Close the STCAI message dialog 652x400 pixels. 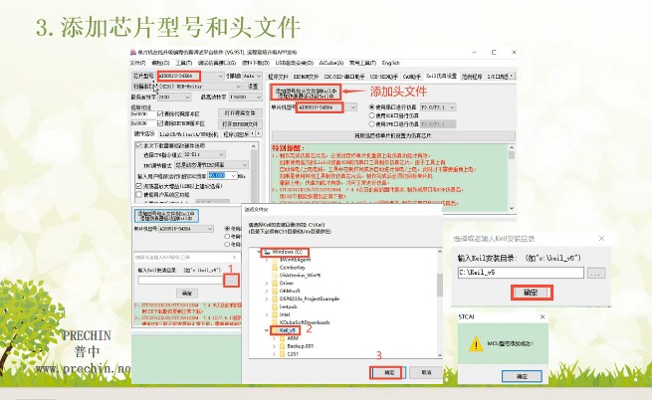click(543, 316)
